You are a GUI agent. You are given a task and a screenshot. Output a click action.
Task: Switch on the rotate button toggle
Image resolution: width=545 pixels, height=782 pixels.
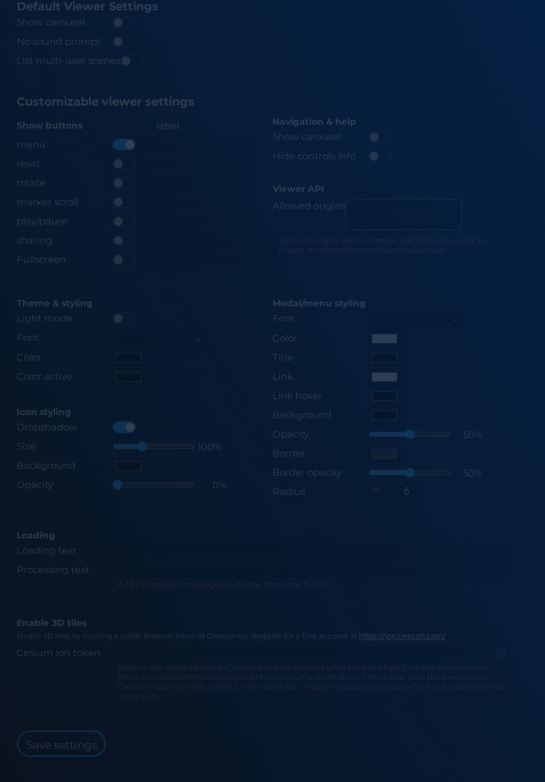tap(124, 183)
